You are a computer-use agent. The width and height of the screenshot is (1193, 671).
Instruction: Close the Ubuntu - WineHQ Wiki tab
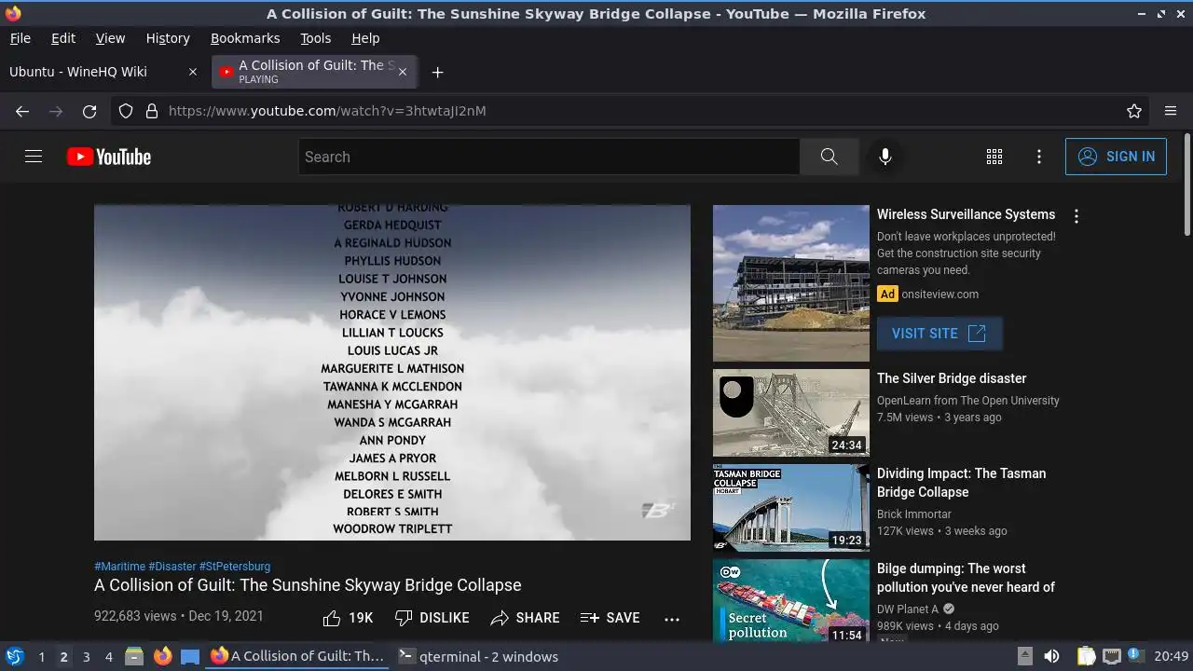coord(193,72)
